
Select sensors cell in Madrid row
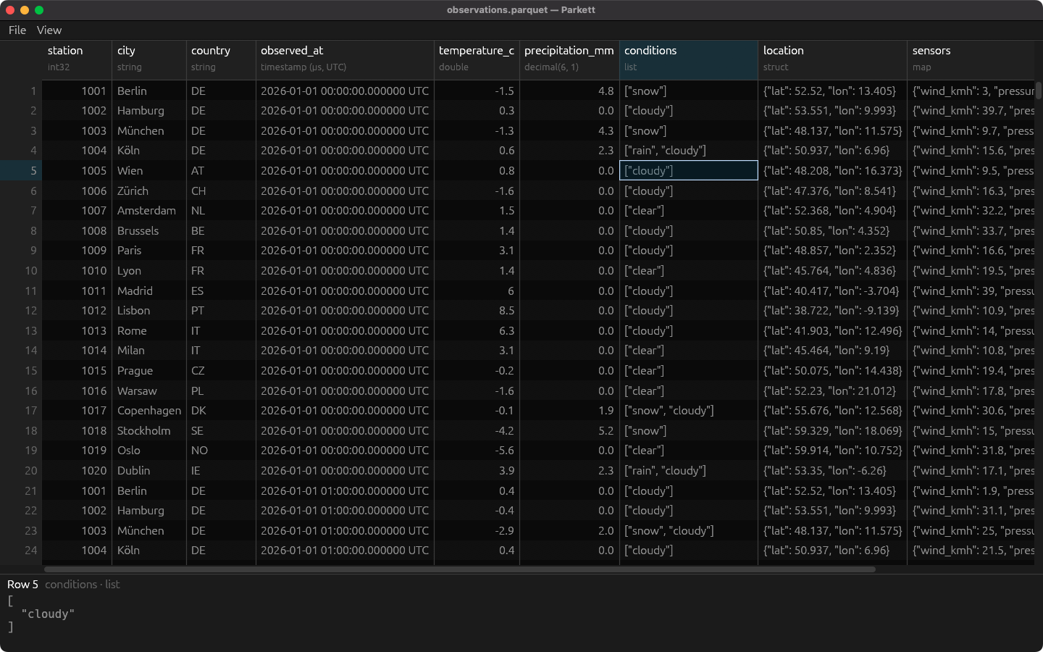click(971, 291)
